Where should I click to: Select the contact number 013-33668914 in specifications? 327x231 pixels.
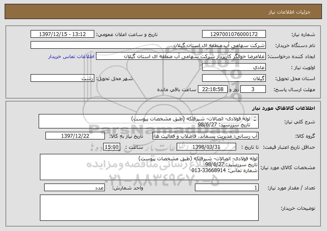tap(209, 170)
